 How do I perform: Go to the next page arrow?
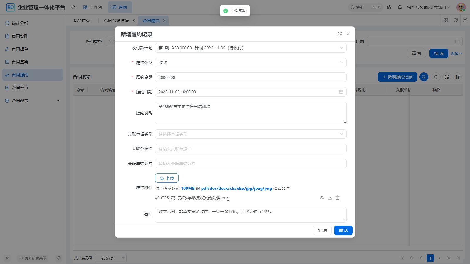pos(440,258)
